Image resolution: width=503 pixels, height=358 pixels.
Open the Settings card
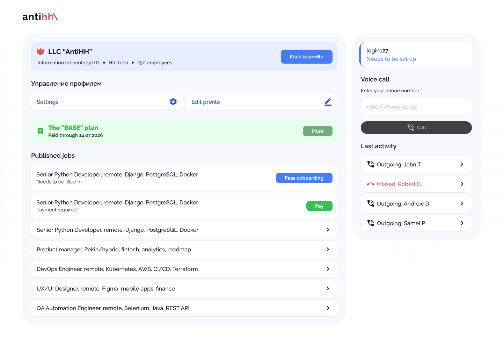[x=107, y=102]
